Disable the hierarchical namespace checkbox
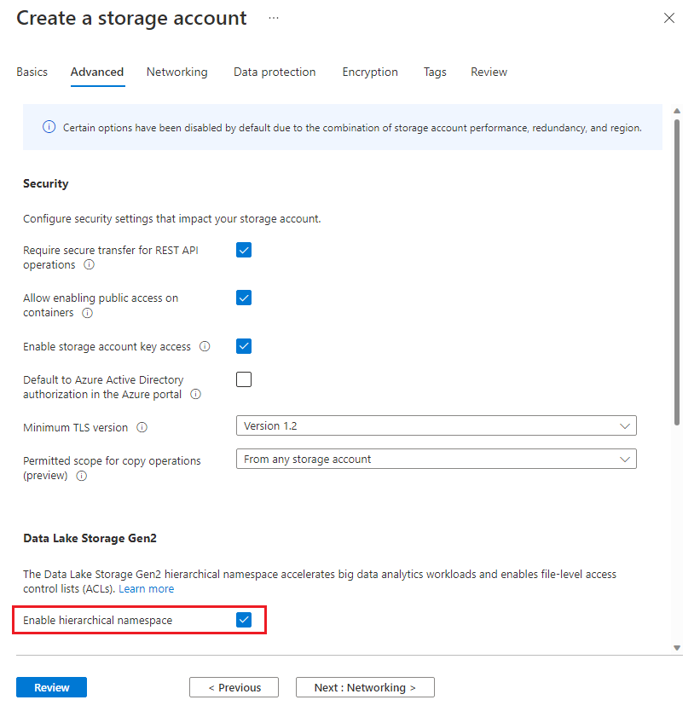This screenshot has width=700, height=723. tap(244, 620)
